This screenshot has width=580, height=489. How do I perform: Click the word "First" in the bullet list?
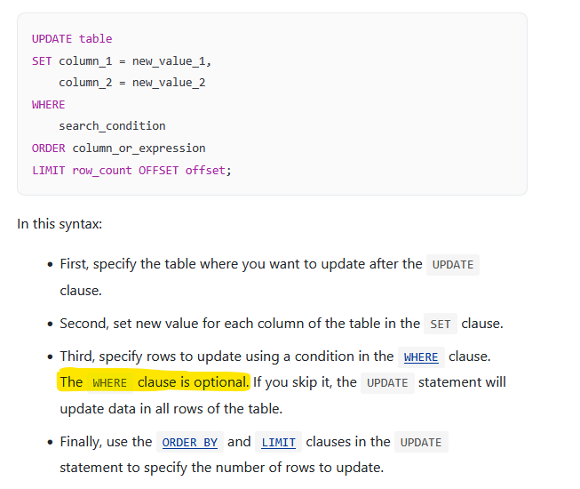tap(74, 264)
